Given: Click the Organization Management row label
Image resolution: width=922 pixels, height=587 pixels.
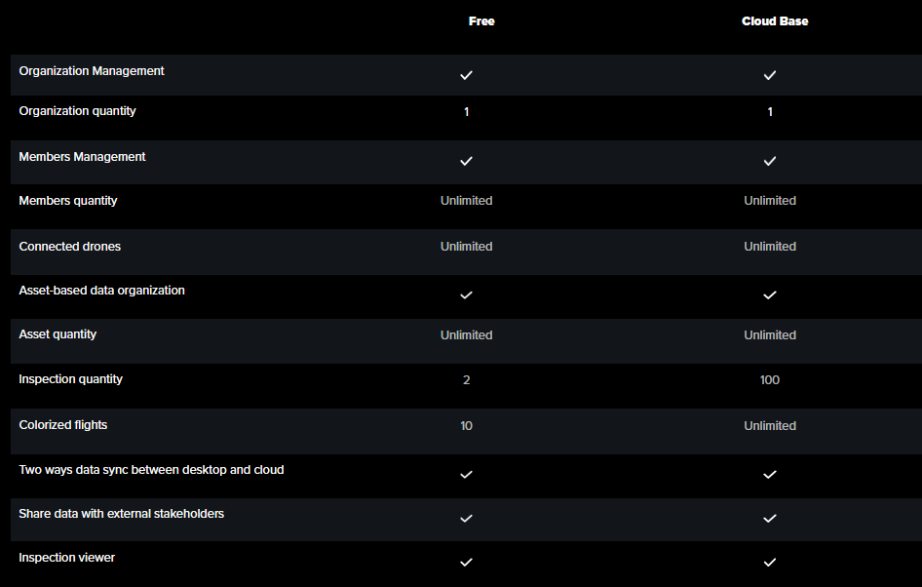Looking at the screenshot, I should 92,71.
